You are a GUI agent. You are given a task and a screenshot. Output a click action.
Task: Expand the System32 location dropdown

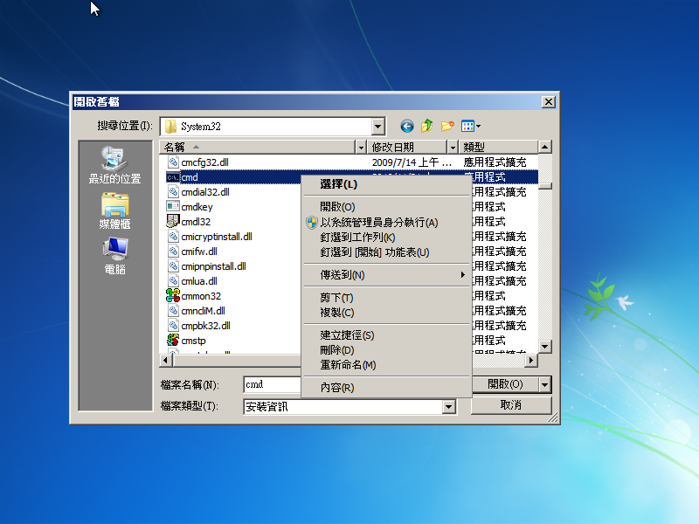[378, 127]
